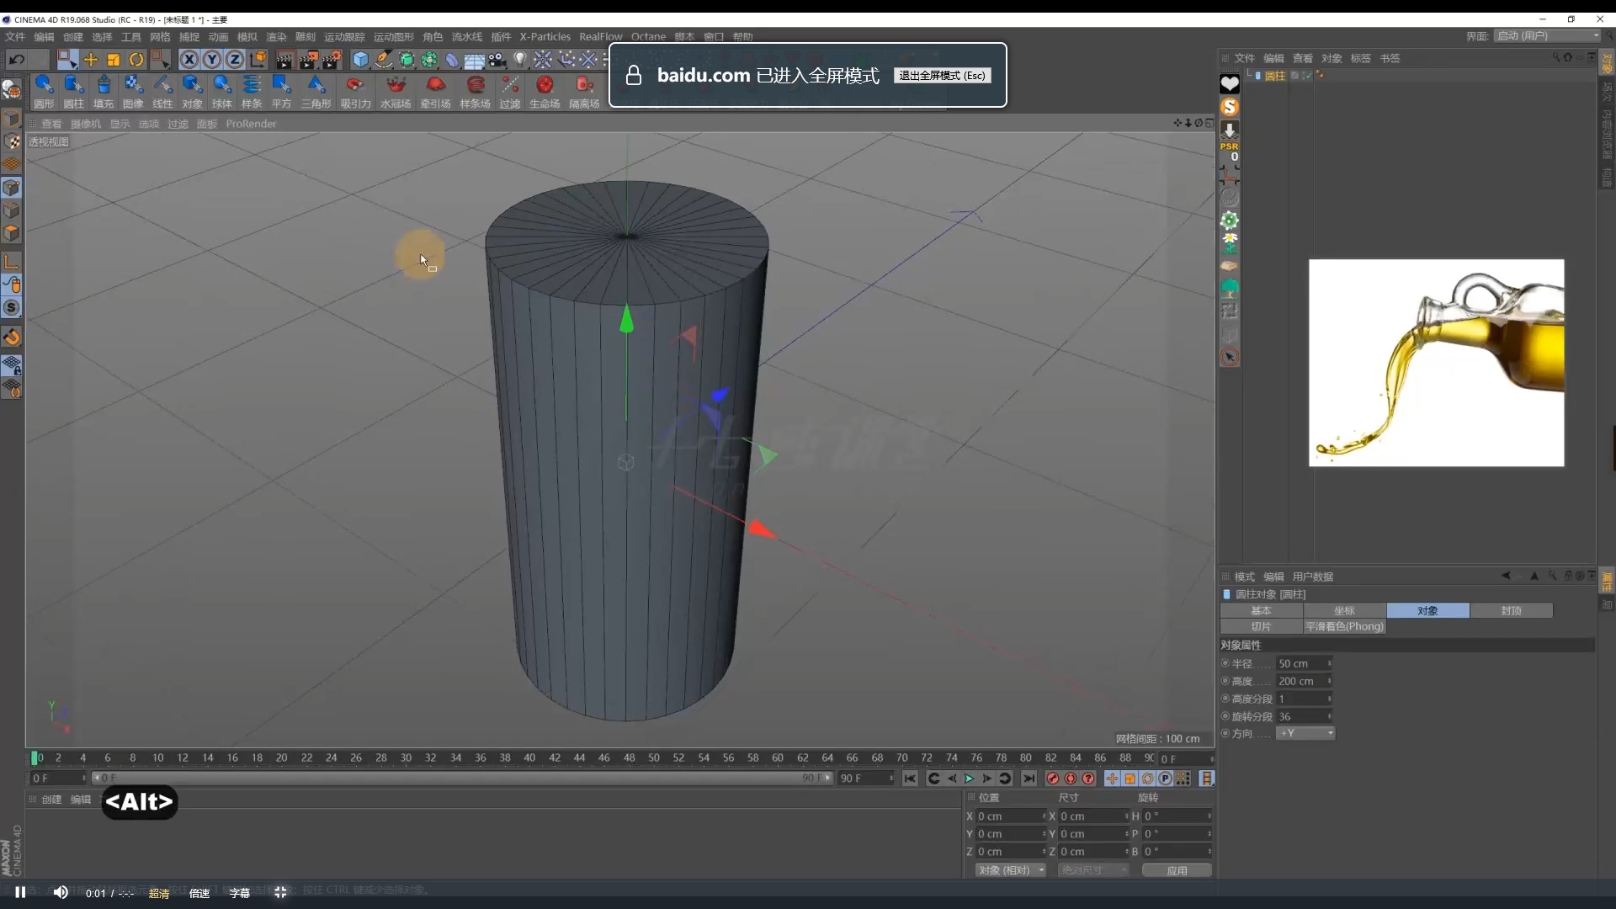Switch to 基本 attribute tab

pyautogui.click(x=1261, y=610)
